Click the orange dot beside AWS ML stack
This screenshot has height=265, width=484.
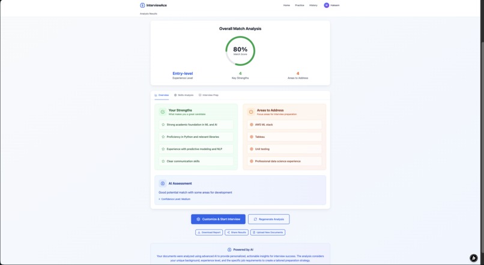pos(252,125)
